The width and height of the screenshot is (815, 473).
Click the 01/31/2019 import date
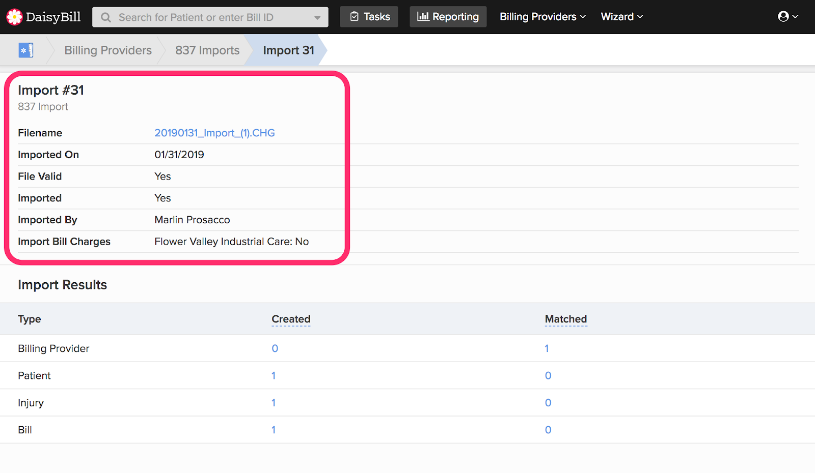point(179,155)
